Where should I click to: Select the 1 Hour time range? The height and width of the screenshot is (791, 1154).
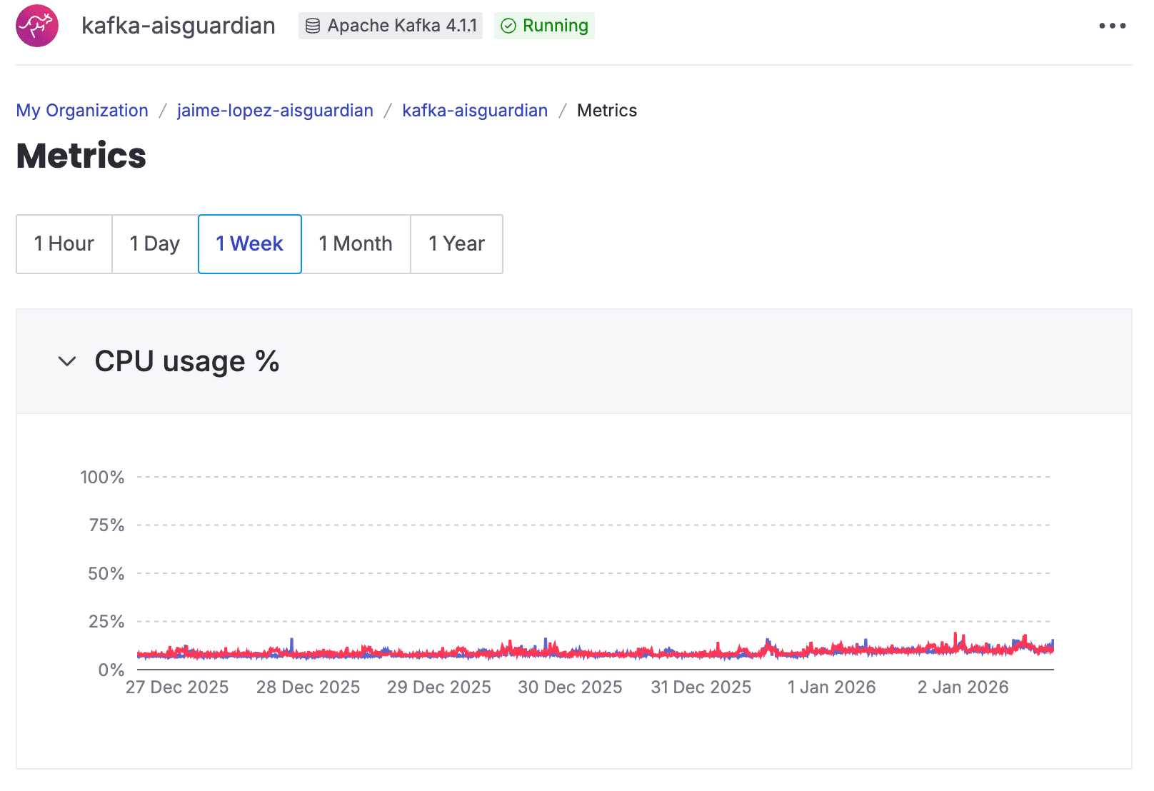point(64,243)
